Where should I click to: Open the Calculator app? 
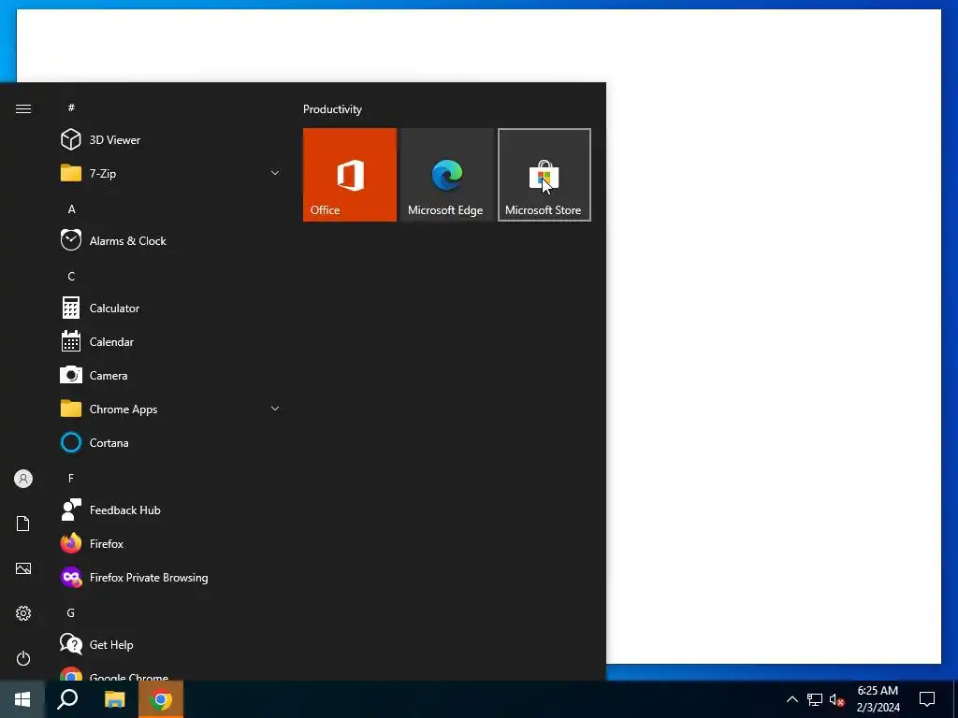pyautogui.click(x=171, y=309)
